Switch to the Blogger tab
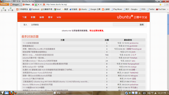 [16, 4]
